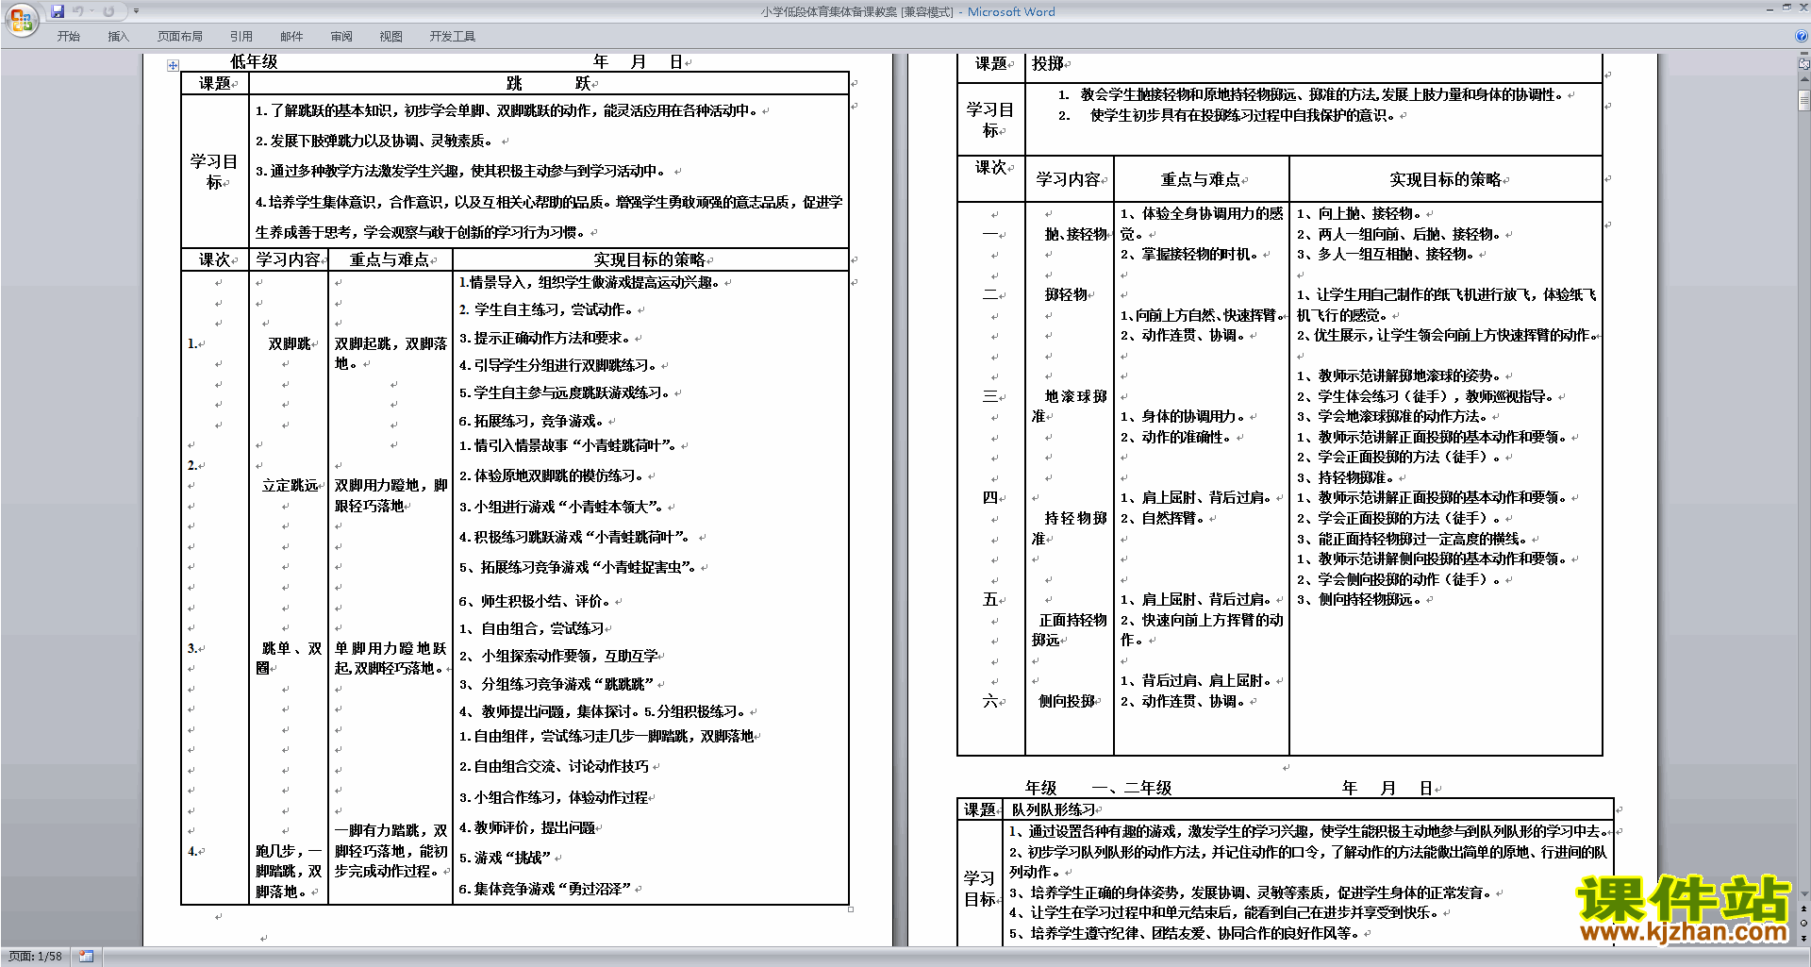Click the 双脚跳 cell
Viewport: 1811px width, 967px height.
(x=290, y=343)
